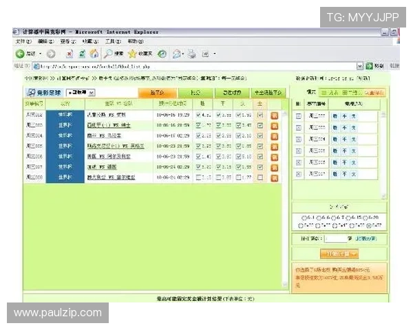Image resolution: width=413 pixels, height=330 pixels.
Task: Click page icon at left of address bar
Action: (36, 66)
